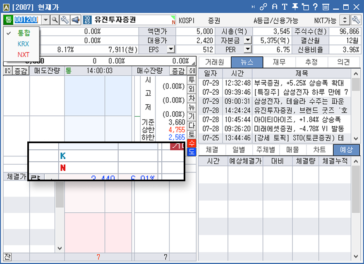The image size is (364, 264).
Task: Select the 예상 tab
Action: [x=346, y=150]
